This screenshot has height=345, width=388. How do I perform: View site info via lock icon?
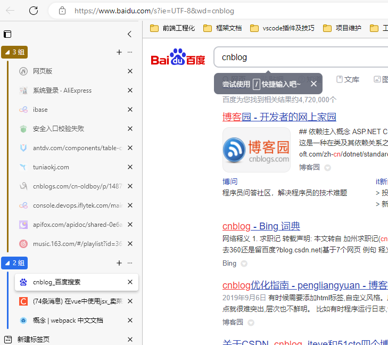click(62, 11)
